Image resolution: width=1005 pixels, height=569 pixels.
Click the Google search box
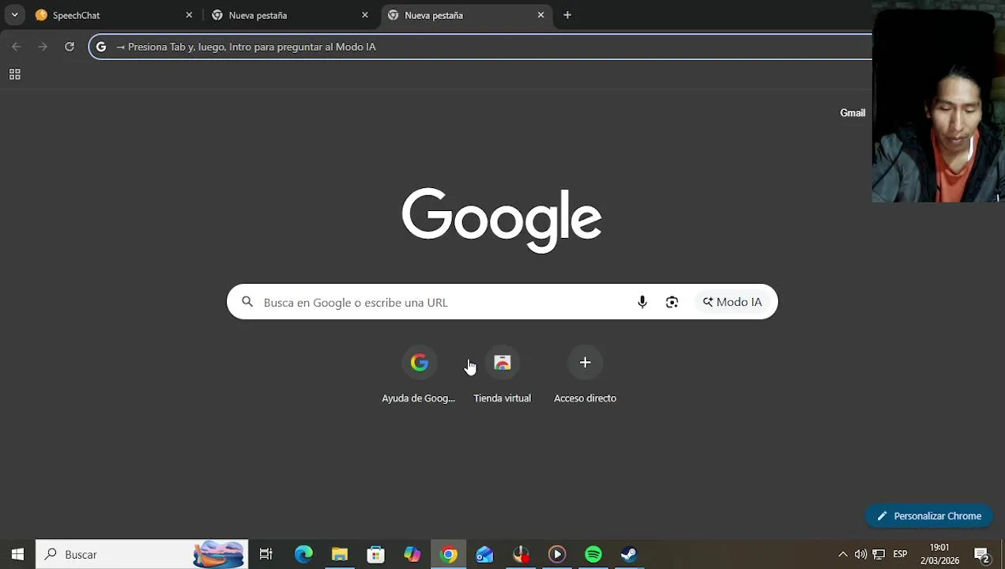tap(502, 302)
